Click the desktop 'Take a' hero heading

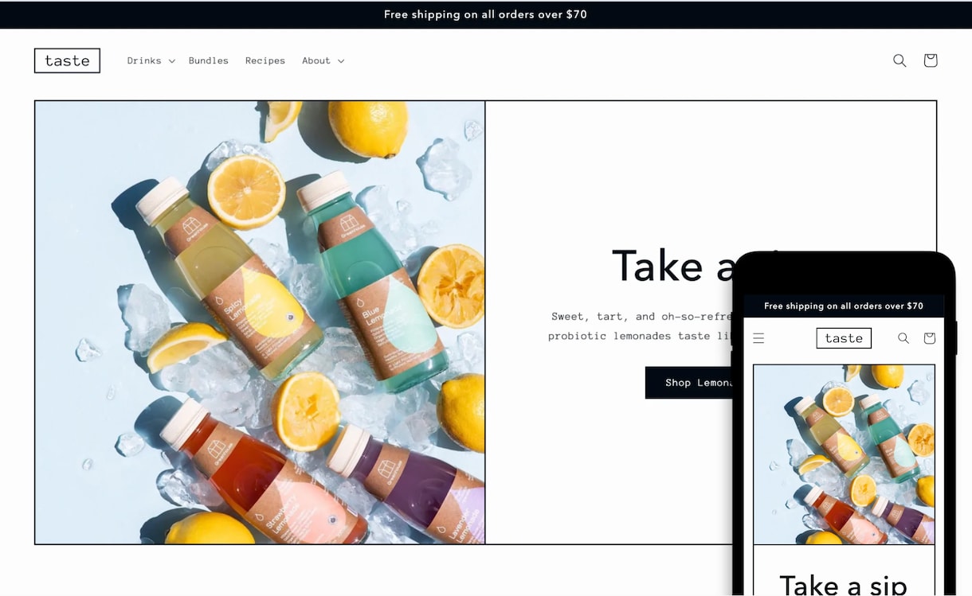[x=672, y=266]
